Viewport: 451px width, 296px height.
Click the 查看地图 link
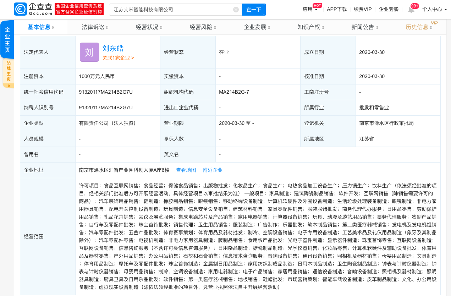(x=186, y=170)
